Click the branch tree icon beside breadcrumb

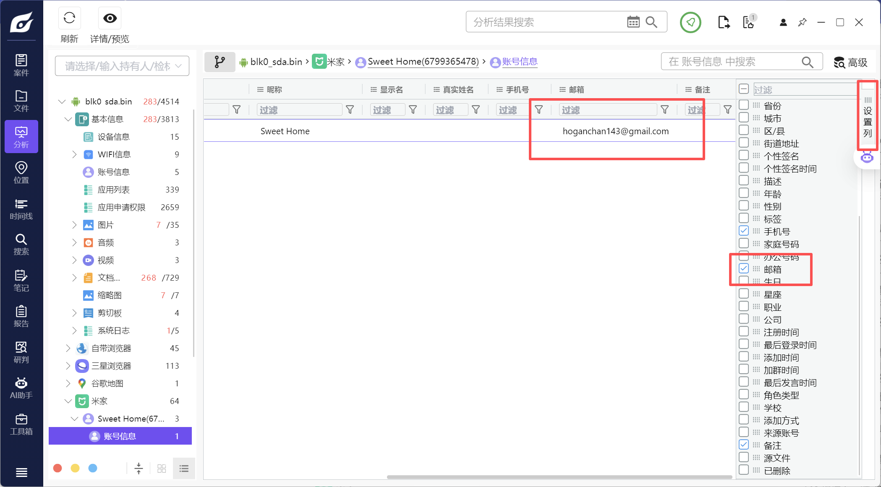220,62
